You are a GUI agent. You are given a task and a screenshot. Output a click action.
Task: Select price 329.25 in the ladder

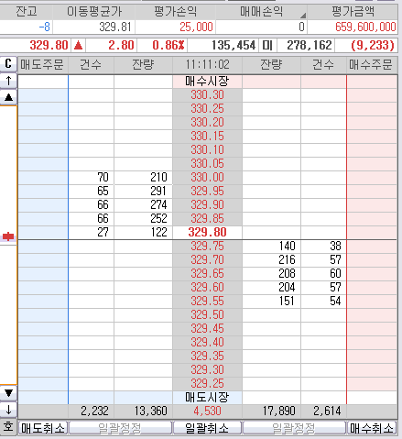207,384
